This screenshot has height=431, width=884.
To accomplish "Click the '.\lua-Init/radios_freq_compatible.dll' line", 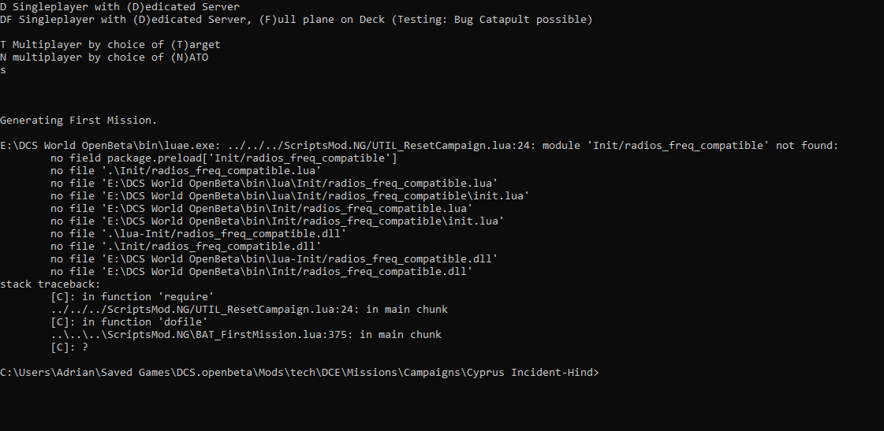I will pyautogui.click(x=199, y=233).
